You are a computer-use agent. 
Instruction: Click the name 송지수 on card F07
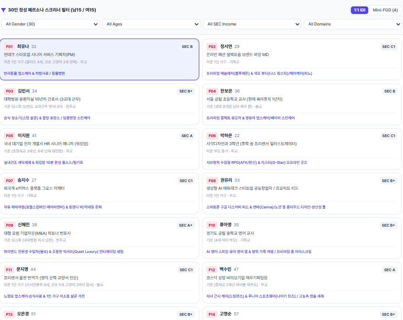23,180
